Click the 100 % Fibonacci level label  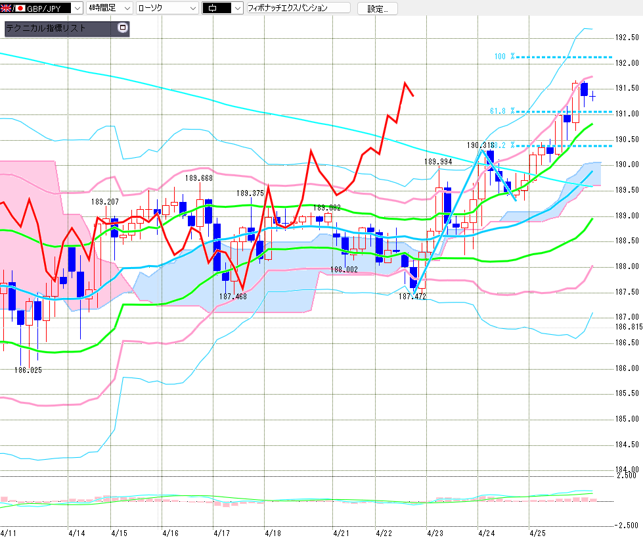coord(504,57)
